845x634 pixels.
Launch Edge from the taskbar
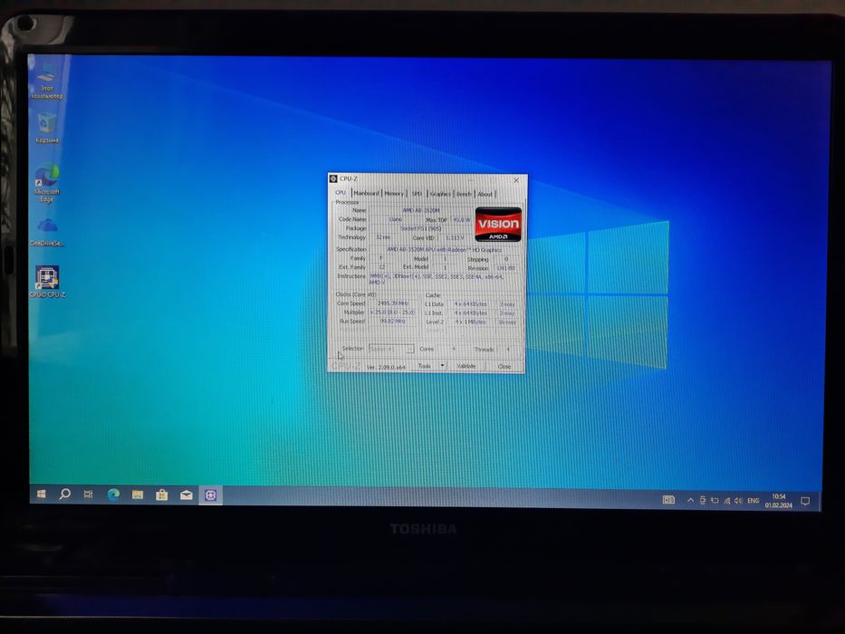click(x=113, y=495)
